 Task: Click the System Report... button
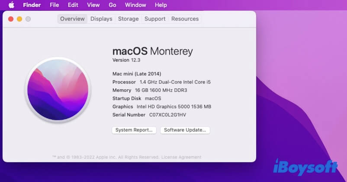pyautogui.click(x=134, y=130)
